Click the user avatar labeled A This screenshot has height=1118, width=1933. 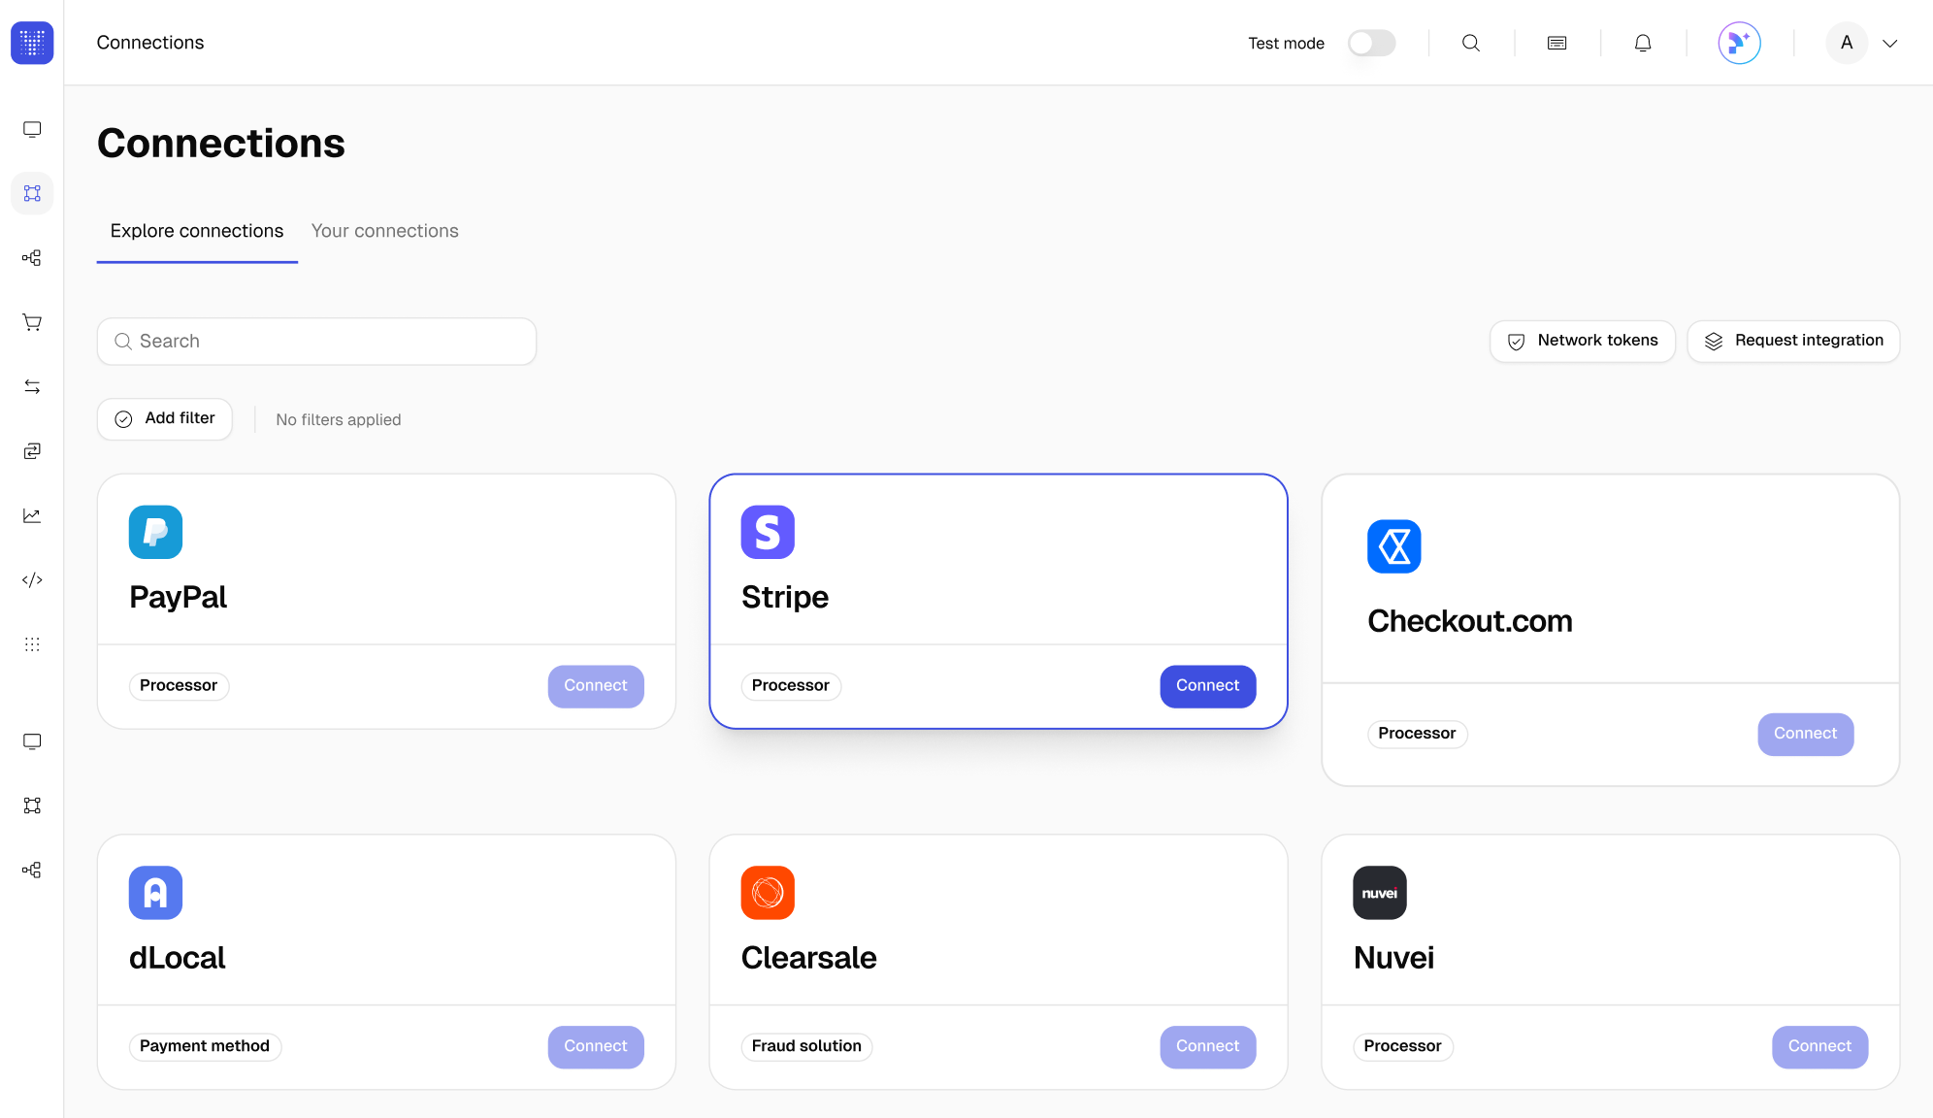(1846, 43)
